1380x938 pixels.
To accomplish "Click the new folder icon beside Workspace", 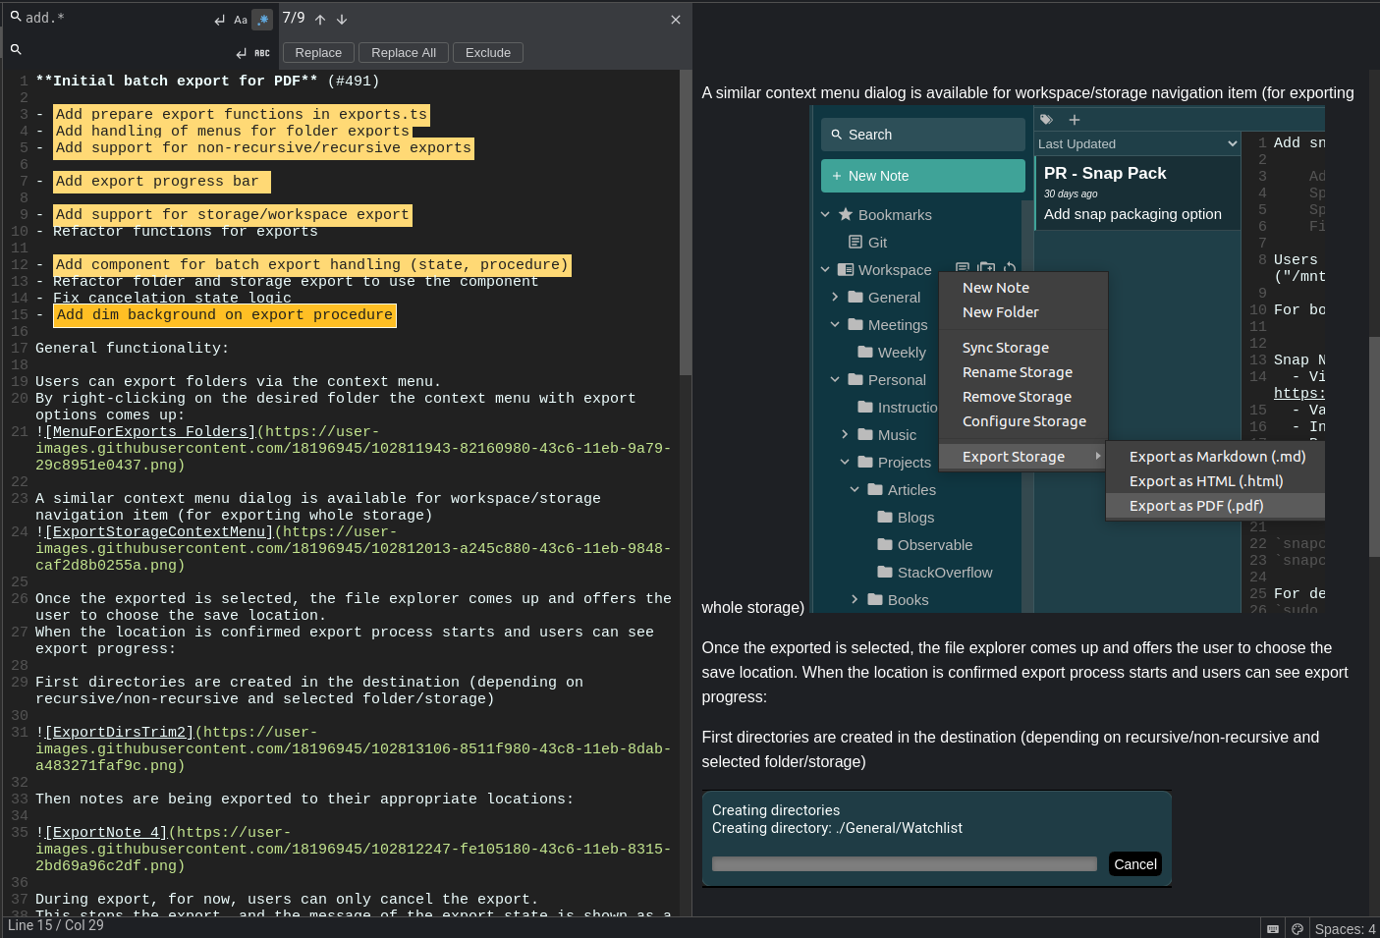I will point(986,267).
